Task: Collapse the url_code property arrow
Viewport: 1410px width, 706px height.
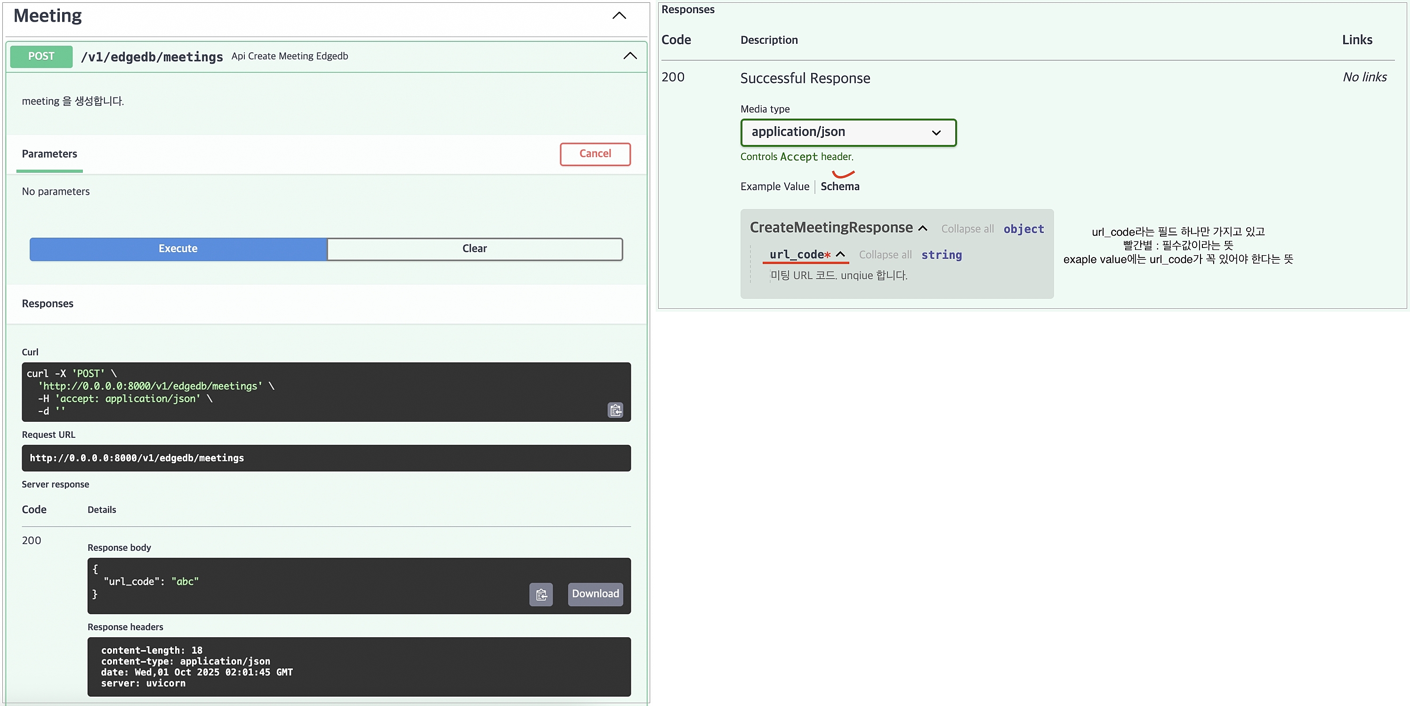Action: click(841, 255)
